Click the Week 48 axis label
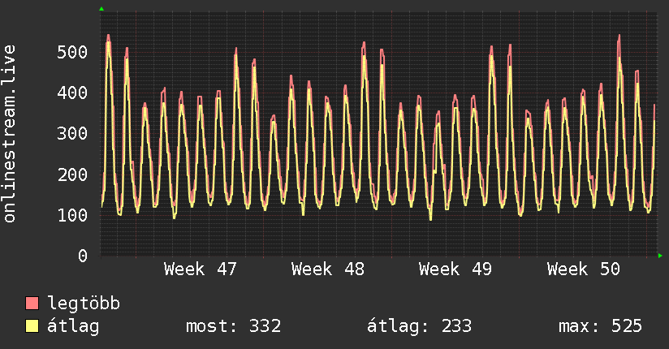Screen dimensions: 669x349 point(328,269)
